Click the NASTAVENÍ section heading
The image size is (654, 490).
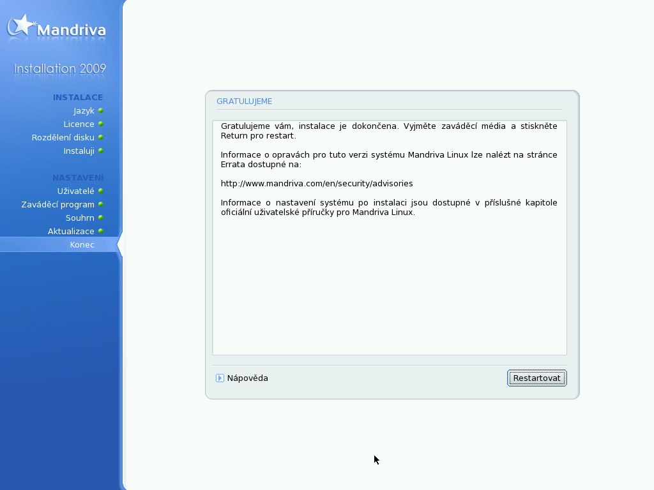77,177
